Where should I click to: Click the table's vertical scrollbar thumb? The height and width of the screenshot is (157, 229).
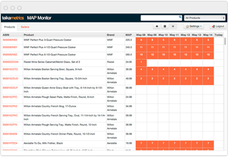pyautogui.click(x=225, y=41)
